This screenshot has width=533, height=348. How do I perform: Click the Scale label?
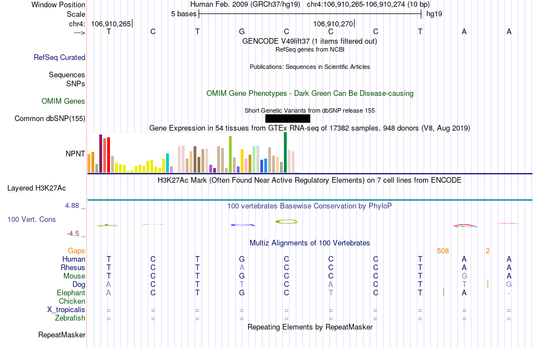pos(76,14)
